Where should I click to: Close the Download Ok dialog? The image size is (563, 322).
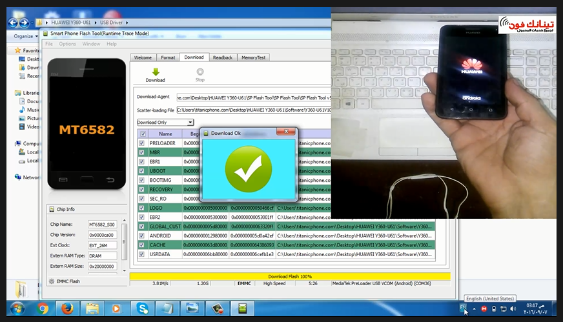point(286,132)
